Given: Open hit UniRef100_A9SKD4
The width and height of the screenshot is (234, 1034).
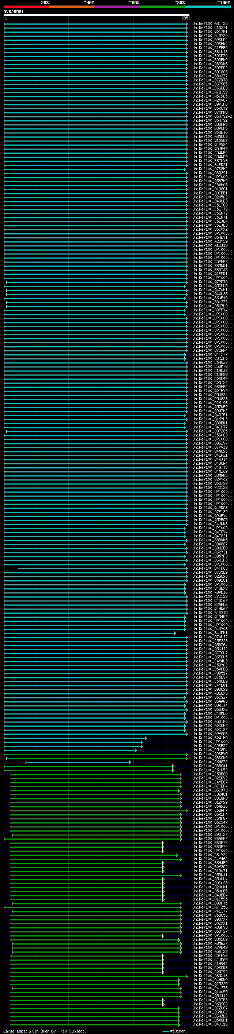Looking at the screenshot, I should coord(210,40).
